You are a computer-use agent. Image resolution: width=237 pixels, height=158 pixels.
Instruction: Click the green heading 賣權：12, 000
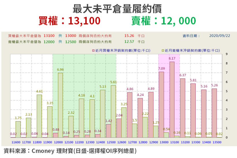pyautogui.click(x=164, y=21)
